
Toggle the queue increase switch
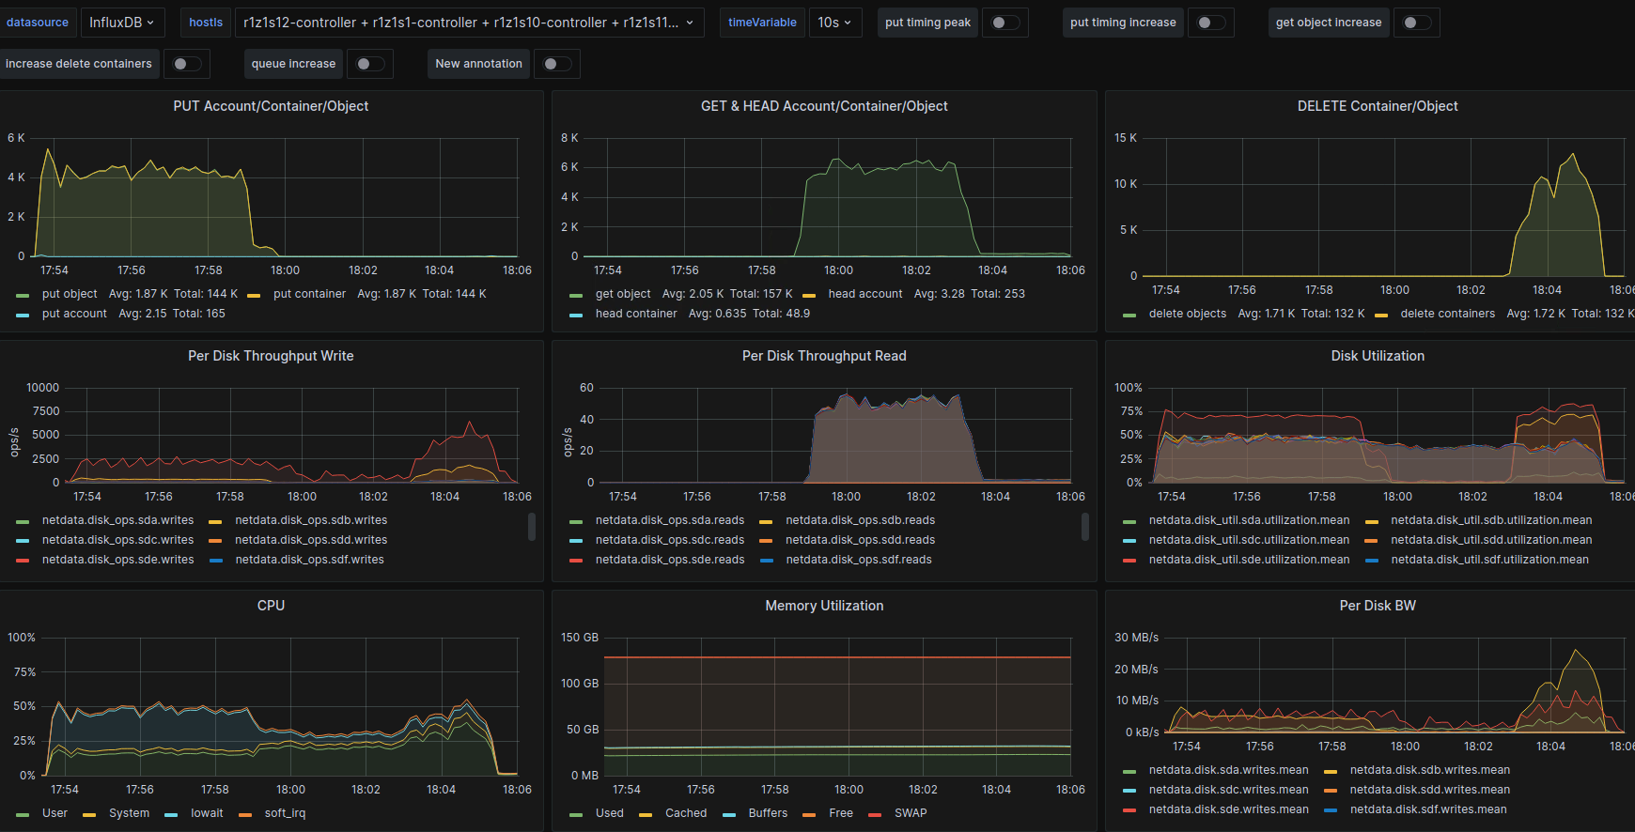point(369,64)
